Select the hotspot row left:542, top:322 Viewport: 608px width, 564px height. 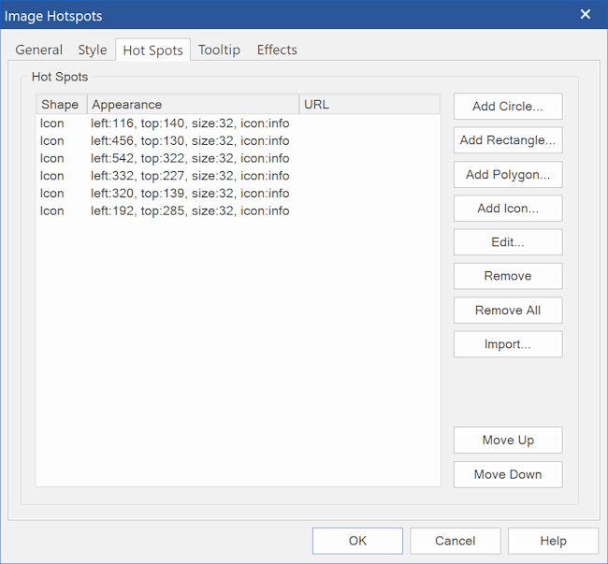coord(189,158)
